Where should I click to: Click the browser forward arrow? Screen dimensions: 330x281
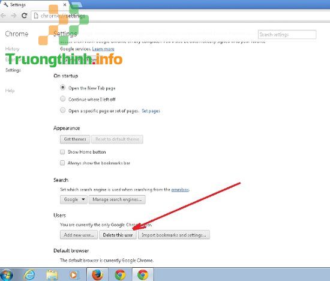(14, 16)
